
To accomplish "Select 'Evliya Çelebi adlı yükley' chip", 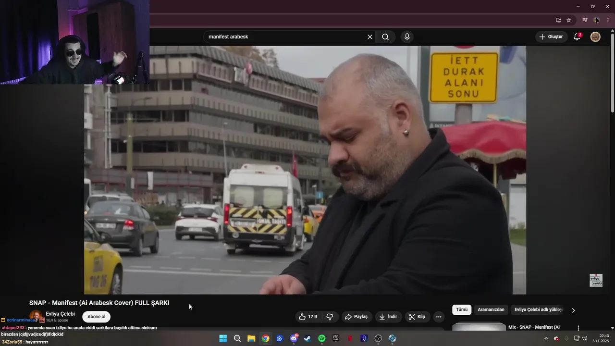I will point(538,310).
